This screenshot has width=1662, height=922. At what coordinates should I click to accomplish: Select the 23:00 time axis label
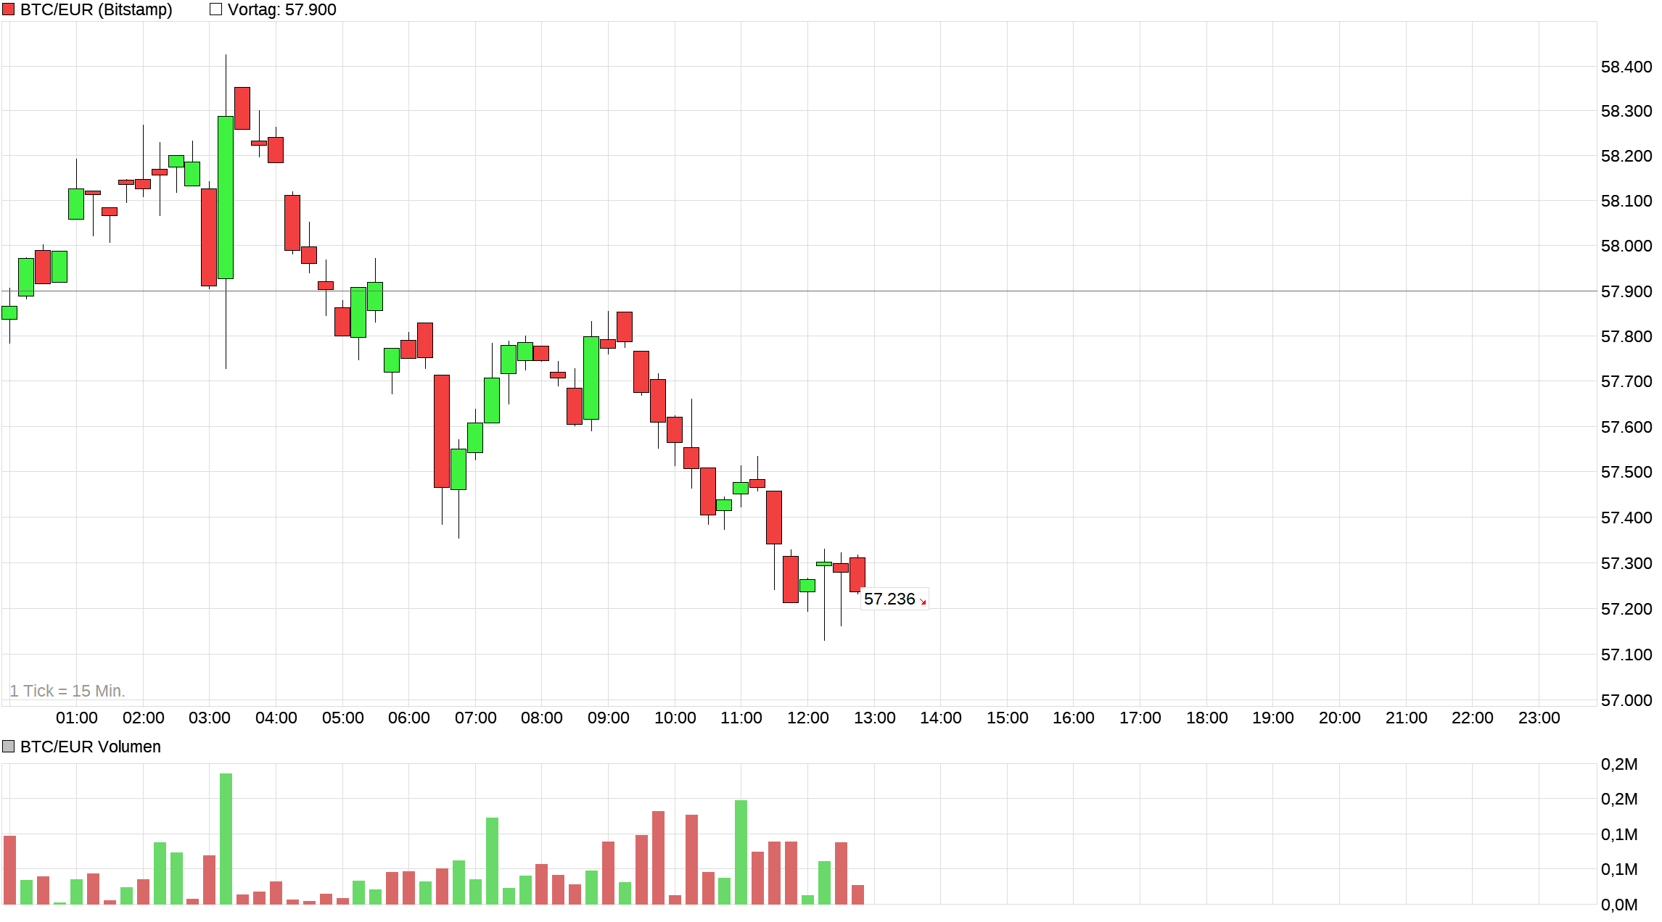(x=1539, y=718)
